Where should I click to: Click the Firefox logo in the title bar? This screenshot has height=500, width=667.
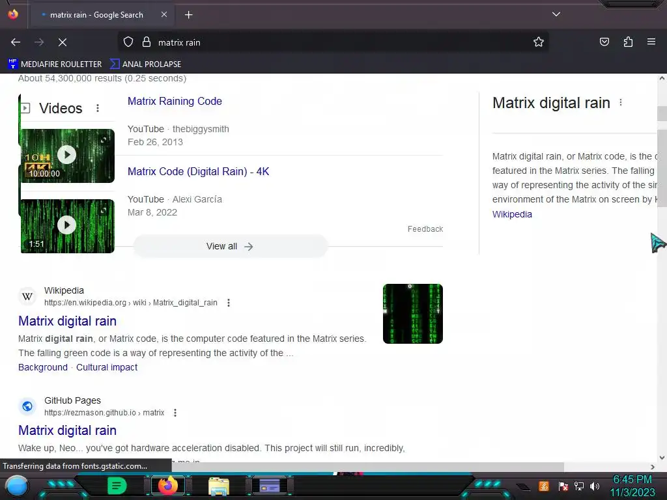(x=13, y=14)
